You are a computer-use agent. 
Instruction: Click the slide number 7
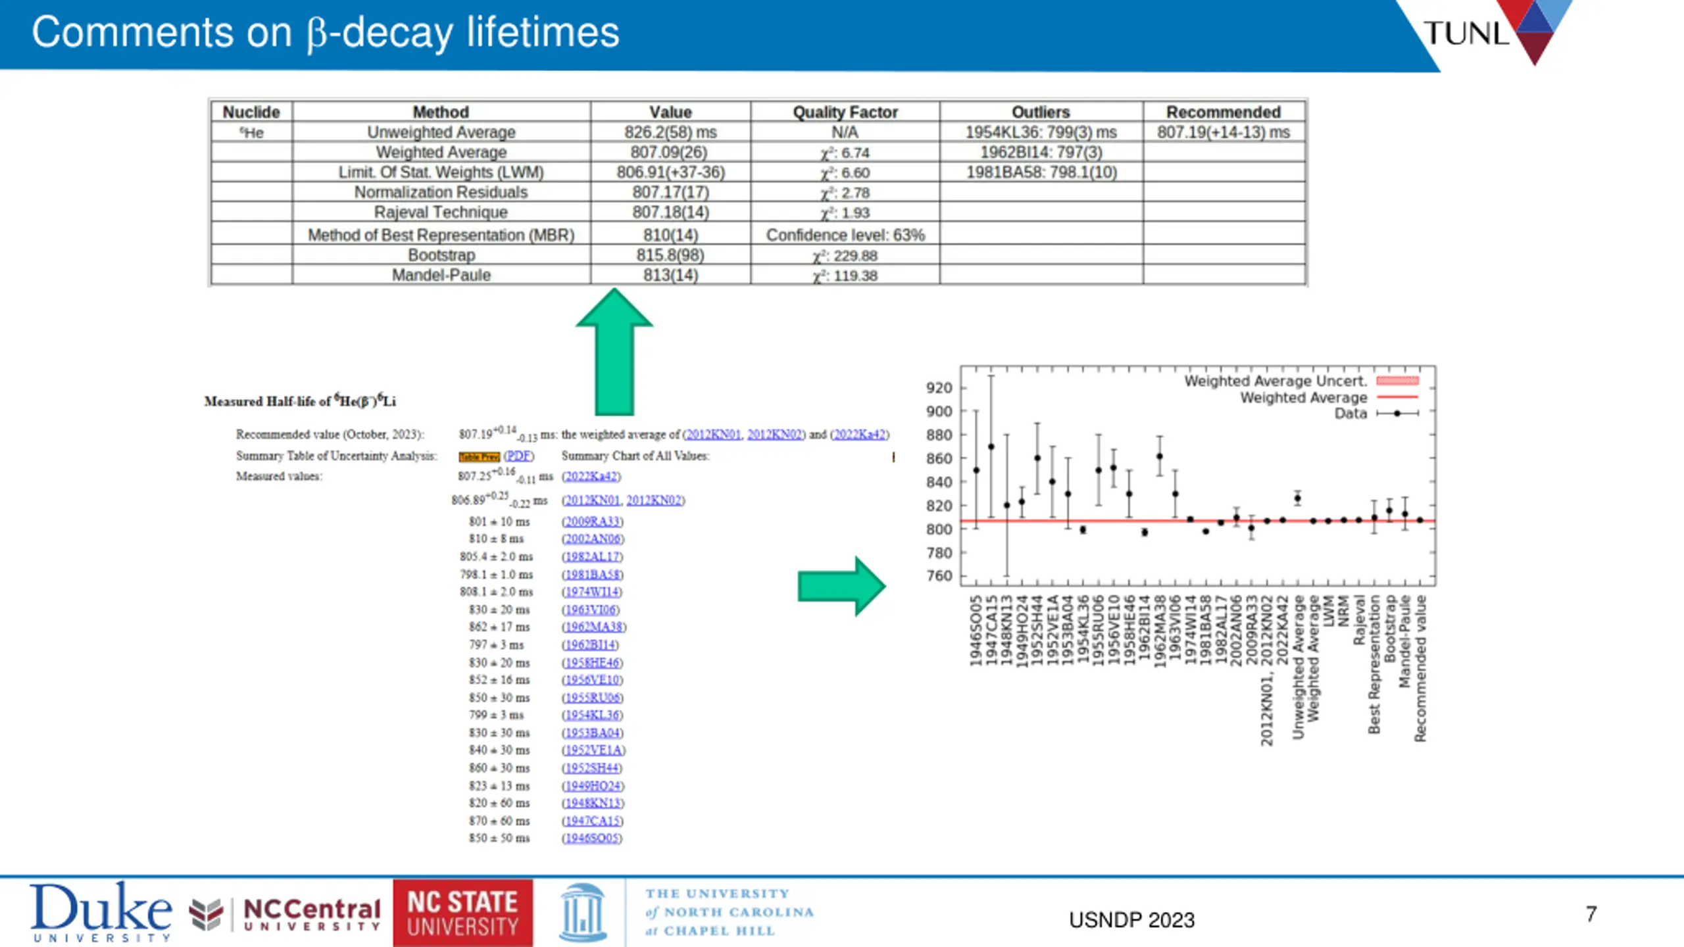point(1591,913)
